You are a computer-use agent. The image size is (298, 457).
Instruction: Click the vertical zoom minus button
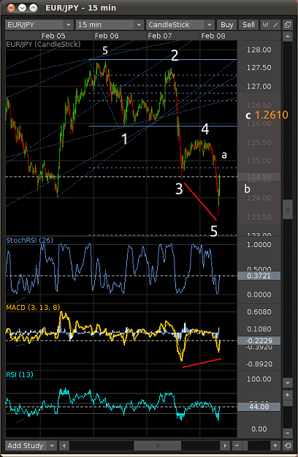(x=288, y=433)
